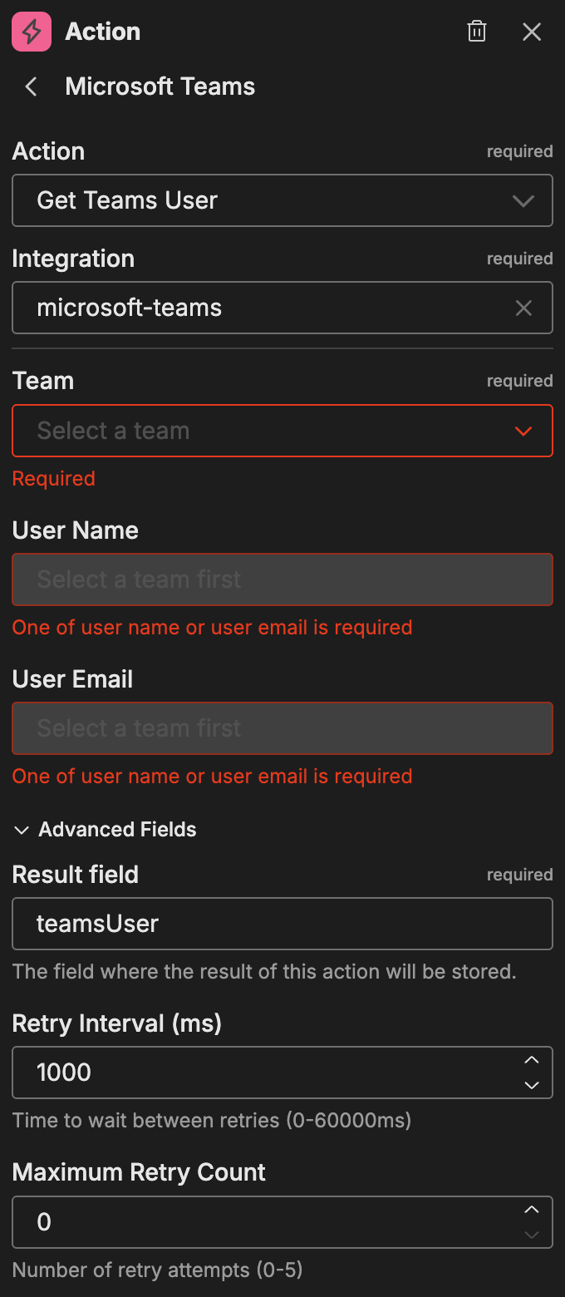This screenshot has width=565, height=1297.
Task: Open the Action dropdown showing Get Teams User
Action: click(282, 200)
